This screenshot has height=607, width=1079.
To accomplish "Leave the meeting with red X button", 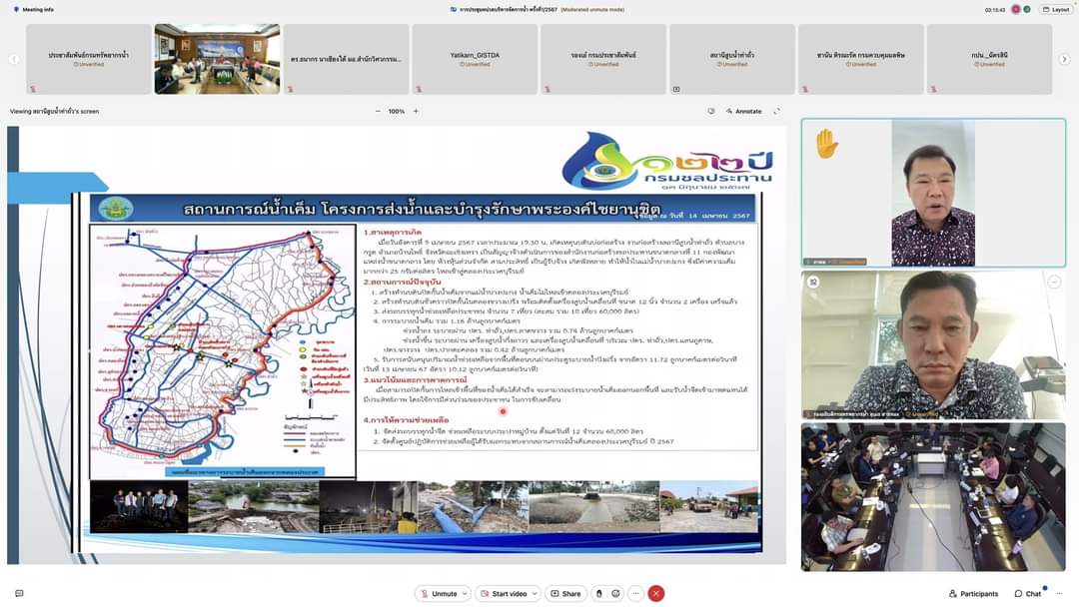I will click(x=656, y=593).
